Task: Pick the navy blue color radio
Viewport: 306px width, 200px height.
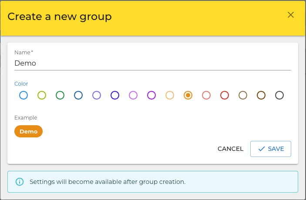Action: 78,95
